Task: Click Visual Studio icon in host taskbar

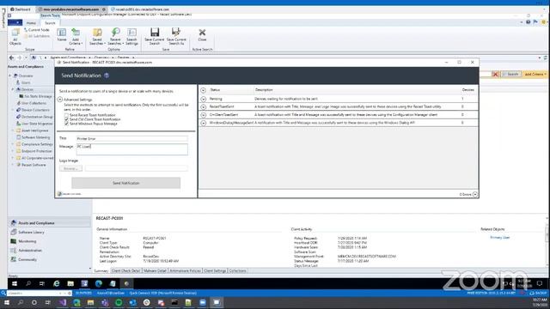Action: (x=63, y=302)
